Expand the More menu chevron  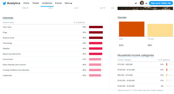pos(71,3)
